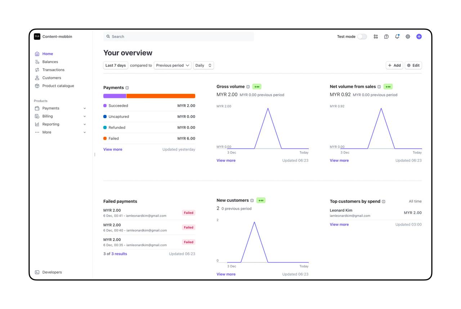Open the Previous period dropdown

(x=173, y=65)
